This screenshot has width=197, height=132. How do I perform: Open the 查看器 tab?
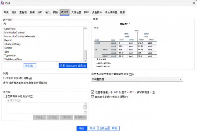click(x=23, y=12)
